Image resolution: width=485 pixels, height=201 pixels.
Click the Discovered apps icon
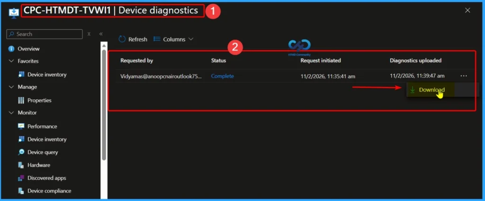[21, 178]
